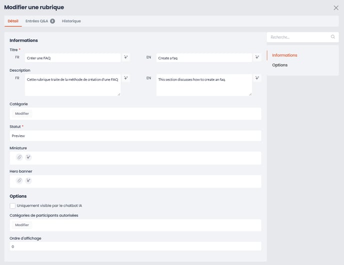
Task: Click AI sparkle icon beside French title
Action: (x=125, y=57)
